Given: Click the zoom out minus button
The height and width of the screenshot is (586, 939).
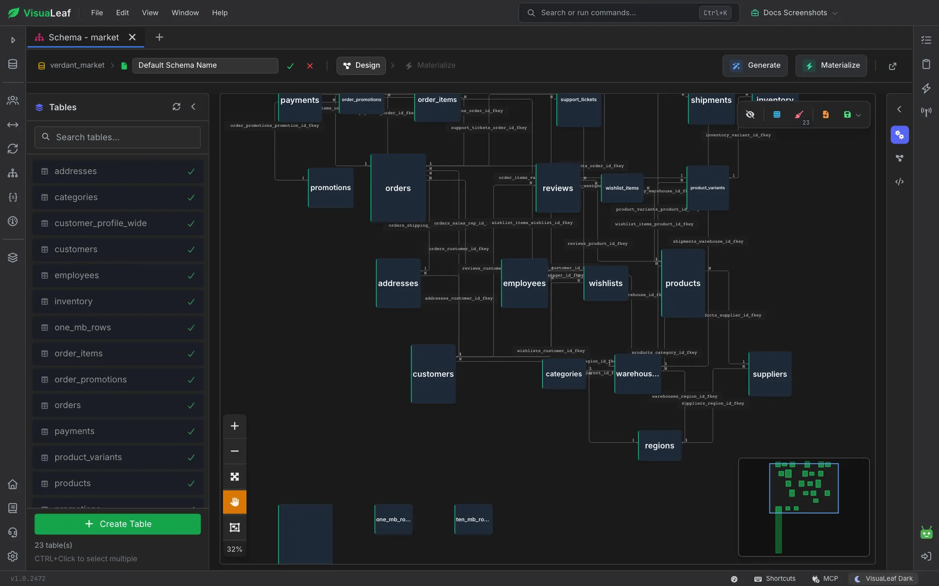Looking at the screenshot, I should coord(234,451).
